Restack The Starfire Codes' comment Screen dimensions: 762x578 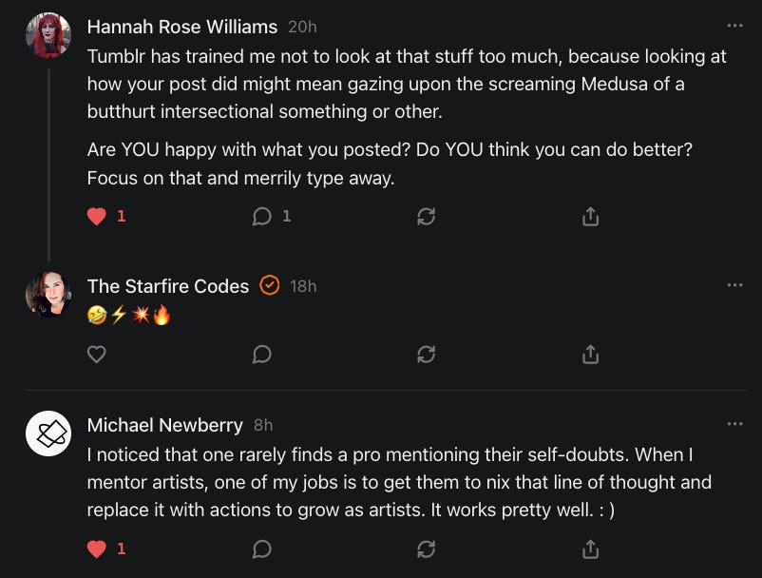tap(426, 355)
